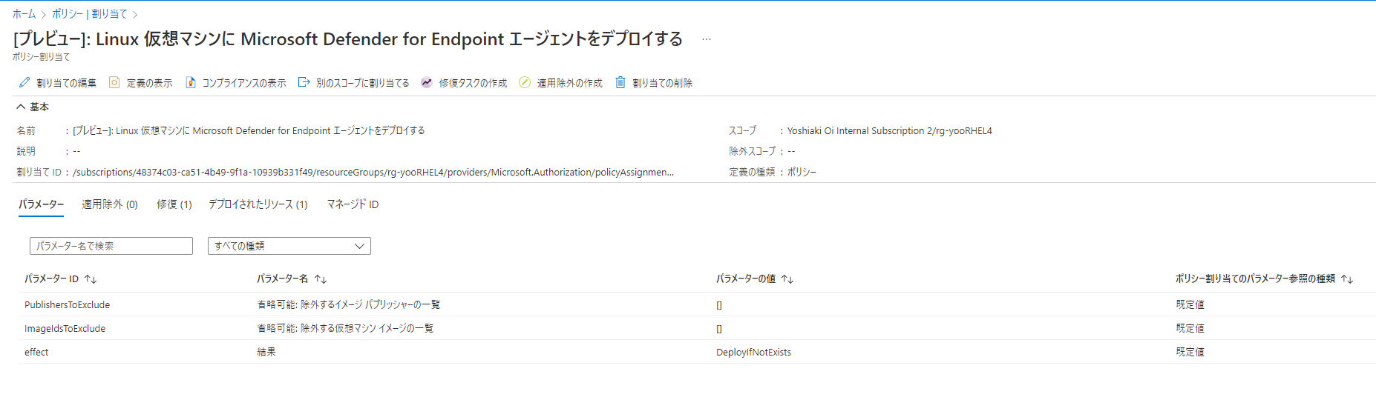Screen dimensions: 1376x397
Task: Click 定義の表示 button label
Action: tap(149, 83)
